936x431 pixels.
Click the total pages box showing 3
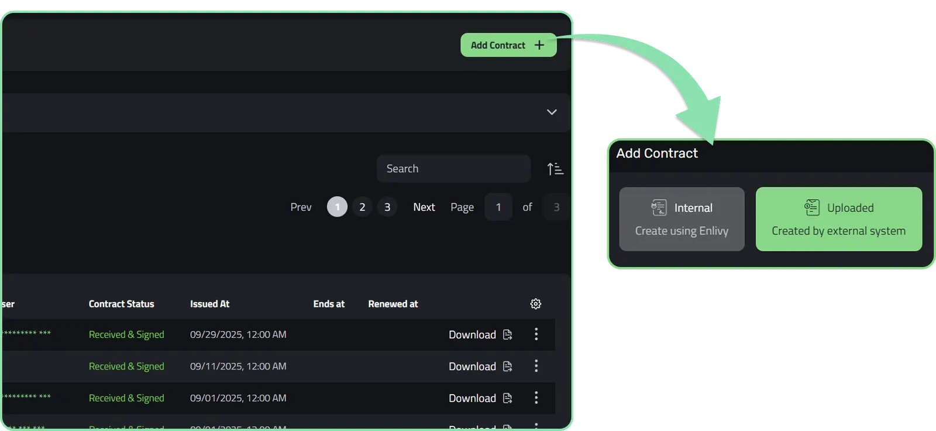(556, 207)
